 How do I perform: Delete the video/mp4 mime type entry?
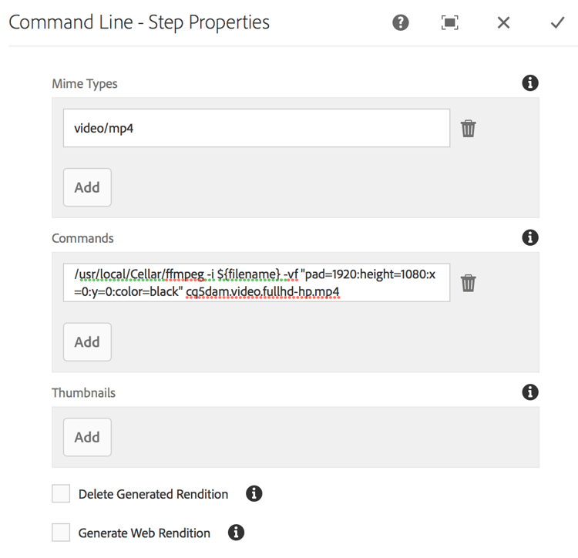469,129
